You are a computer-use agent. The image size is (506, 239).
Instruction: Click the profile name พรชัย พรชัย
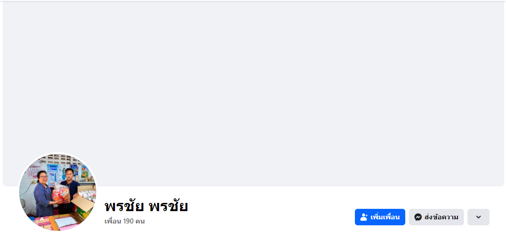pos(146,206)
